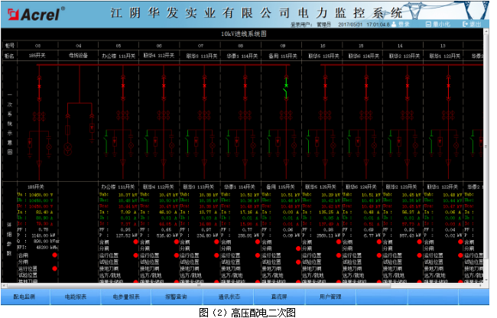Click the 试验位置 red indicator for 备用 115开关
The height and width of the screenshot is (318, 497).
(x=298, y=262)
